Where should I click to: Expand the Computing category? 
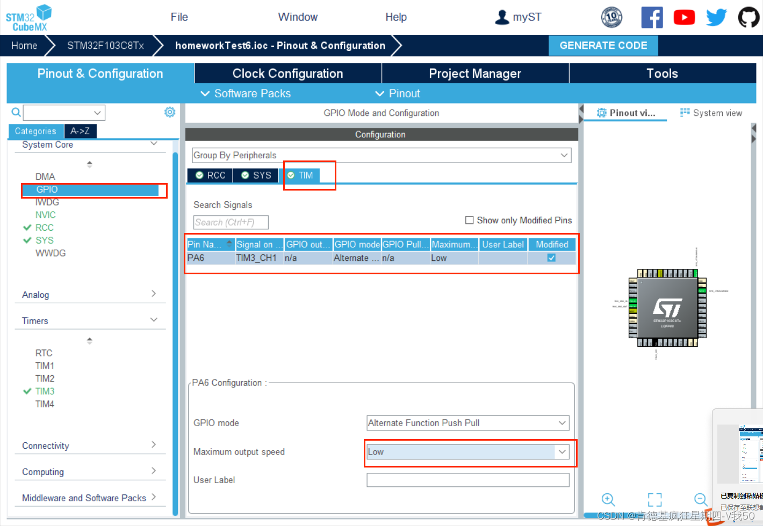tap(154, 471)
